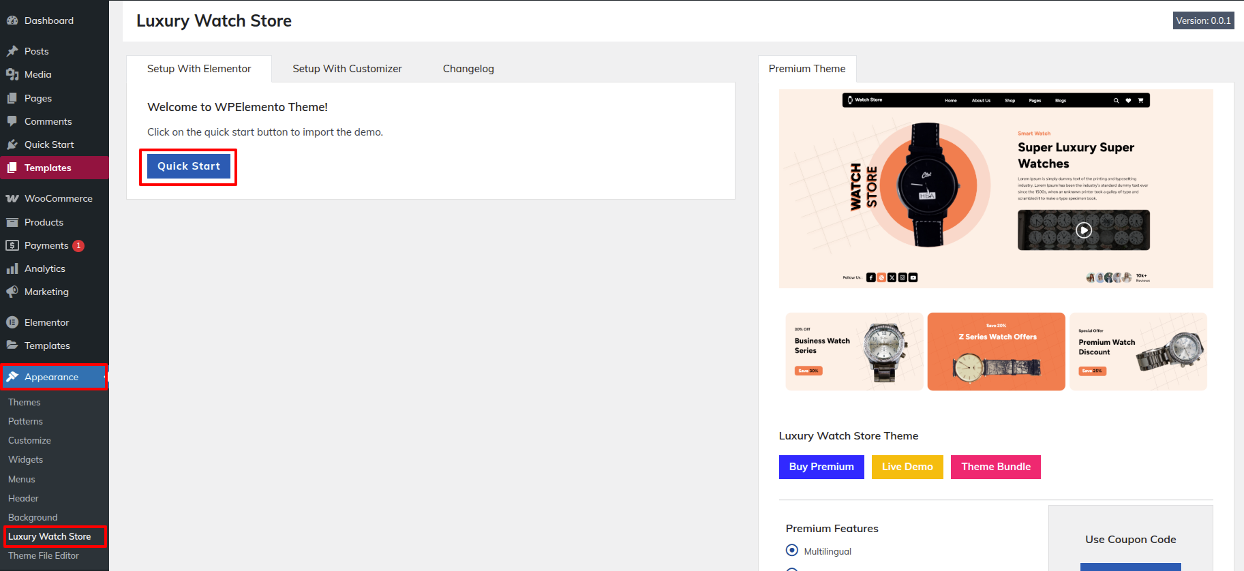The height and width of the screenshot is (571, 1244).
Task: Open the Themes submenu link
Action: pos(25,402)
